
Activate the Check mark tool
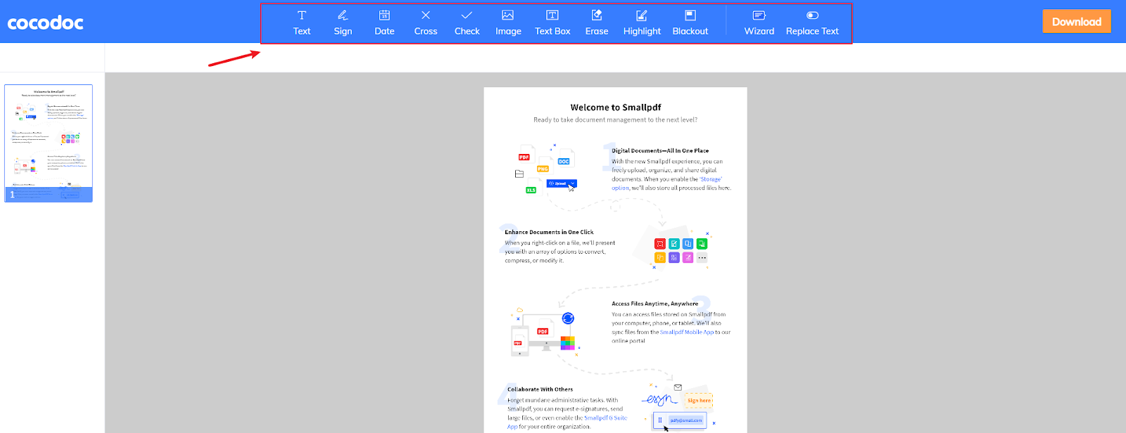pos(467,22)
